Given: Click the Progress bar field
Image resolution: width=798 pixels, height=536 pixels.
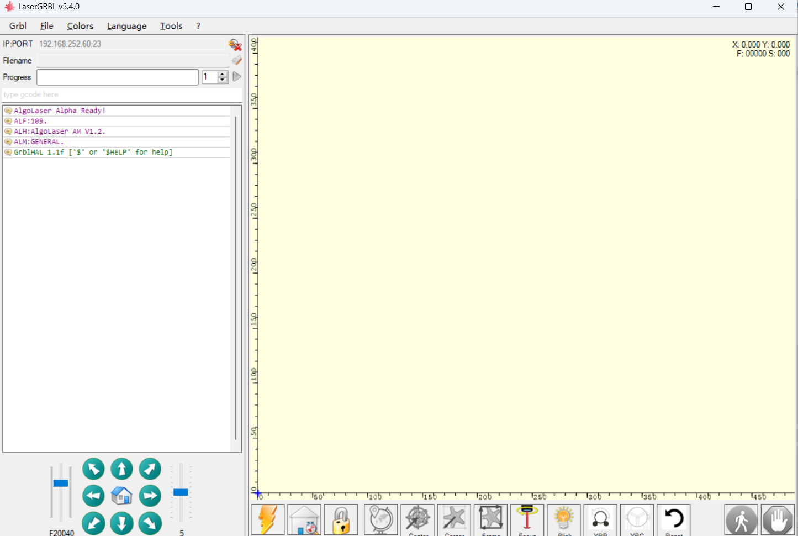Looking at the screenshot, I should click(x=118, y=77).
